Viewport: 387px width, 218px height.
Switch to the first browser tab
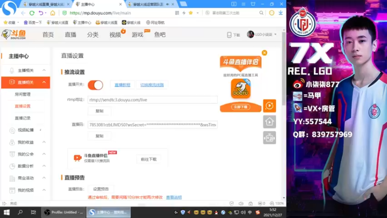point(46,4)
